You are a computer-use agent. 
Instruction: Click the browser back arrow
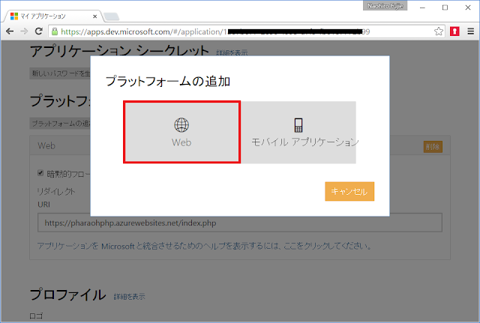point(10,31)
